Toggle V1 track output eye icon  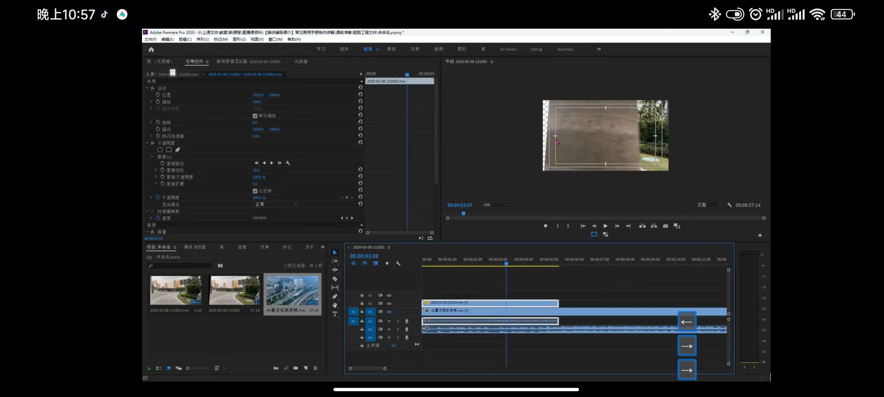389,312
